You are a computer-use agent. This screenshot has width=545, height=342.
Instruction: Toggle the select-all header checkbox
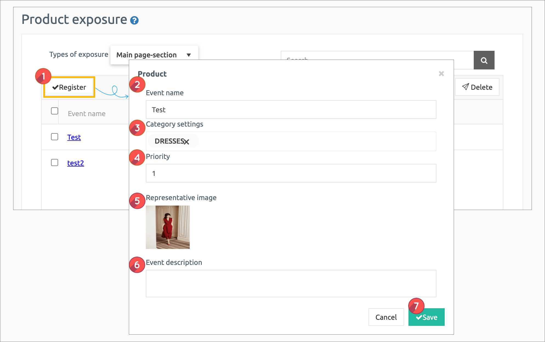pyautogui.click(x=55, y=111)
